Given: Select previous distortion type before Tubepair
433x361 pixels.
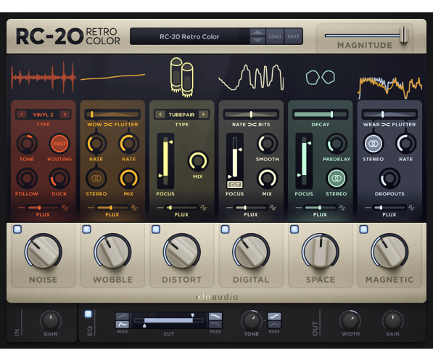Looking at the screenshot, I should (x=160, y=114).
